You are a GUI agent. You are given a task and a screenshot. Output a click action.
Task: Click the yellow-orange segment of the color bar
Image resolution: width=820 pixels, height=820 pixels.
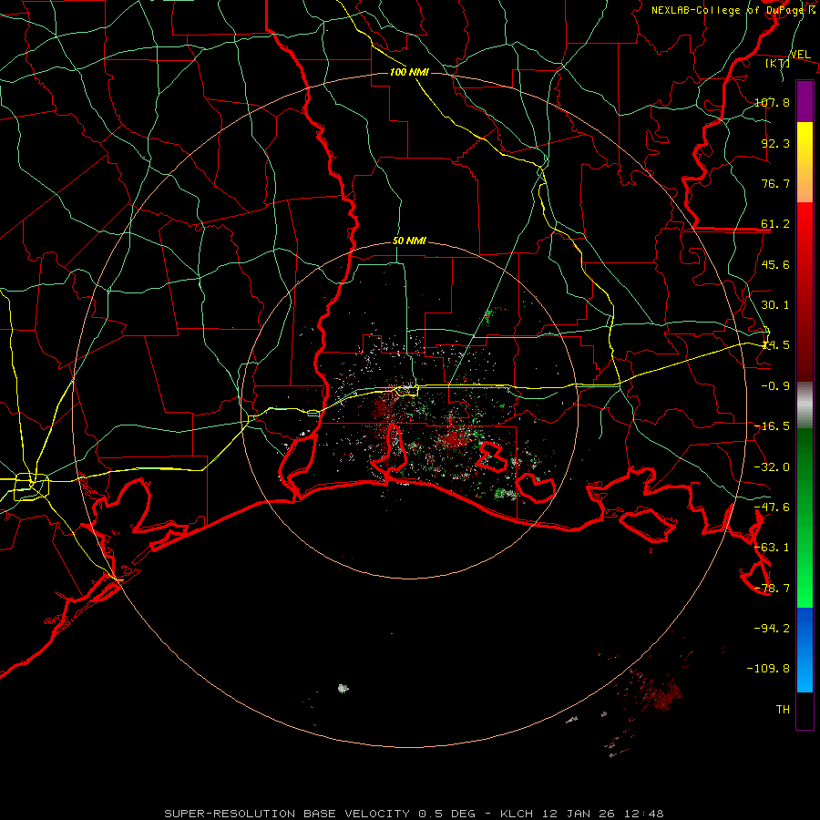pyautogui.click(x=805, y=162)
